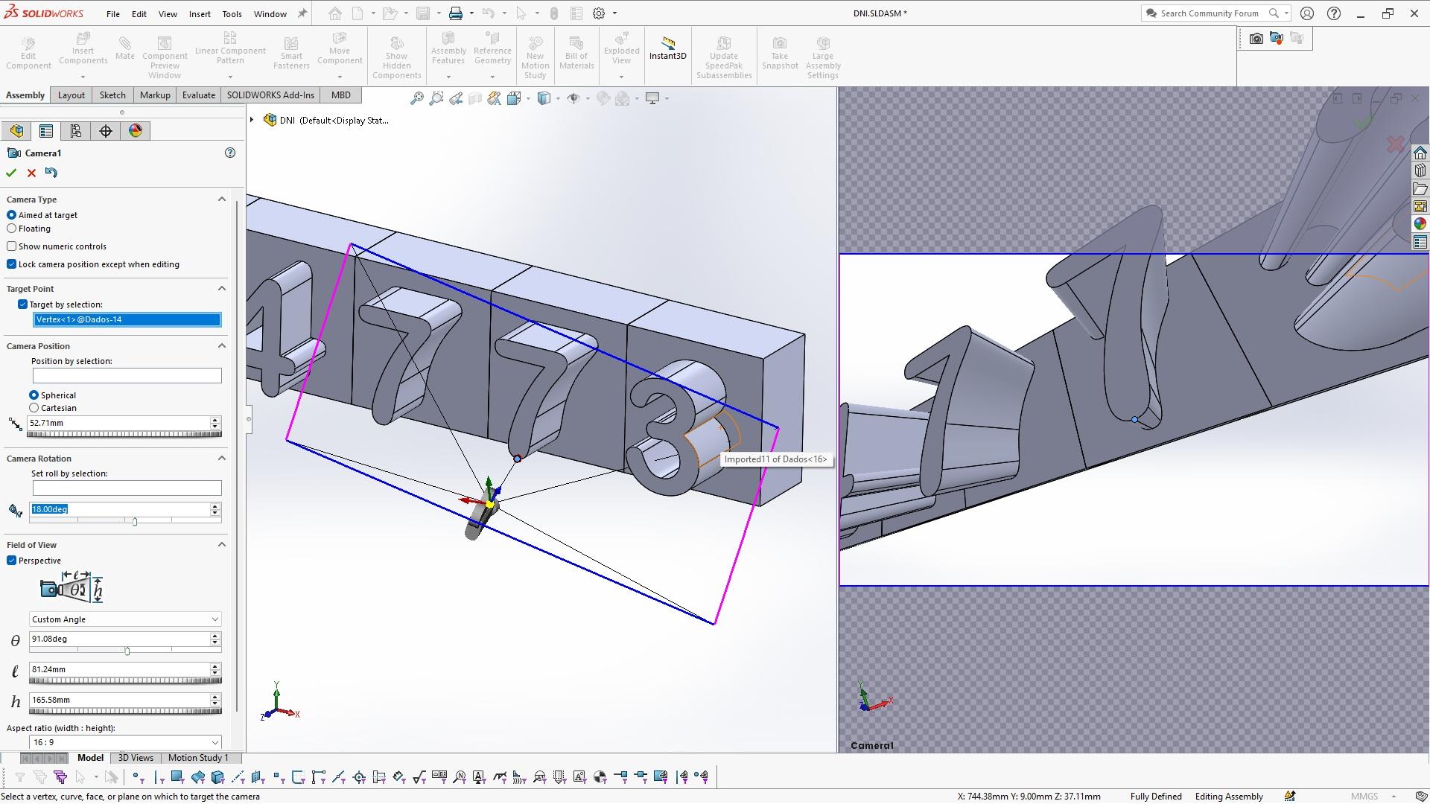Enable Show numeric controls checkbox
The image size is (1430, 804).
tap(12, 246)
